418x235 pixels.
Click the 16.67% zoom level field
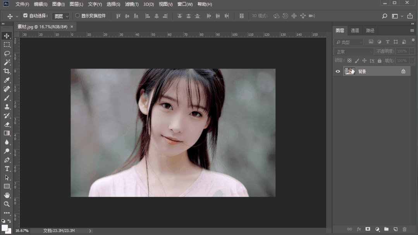point(22,231)
